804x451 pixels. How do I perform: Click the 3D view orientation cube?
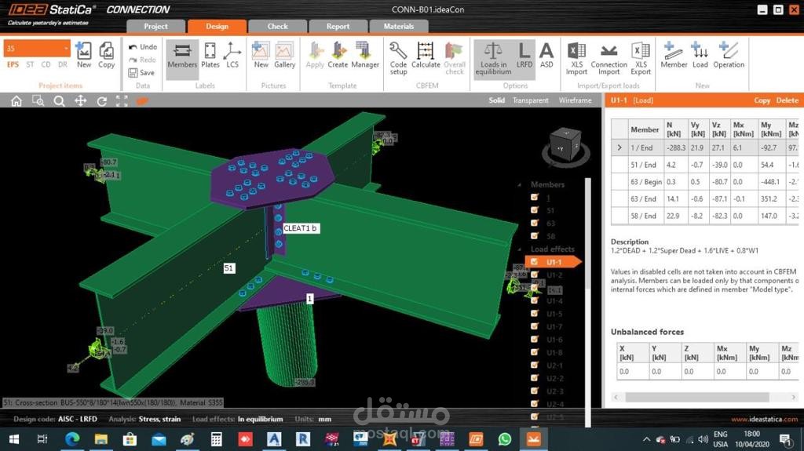click(x=565, y=146)
